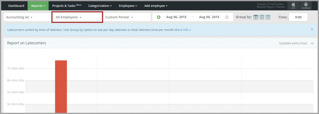
Task: Click the 6h 40m 00s axis label
Action: 16,80
